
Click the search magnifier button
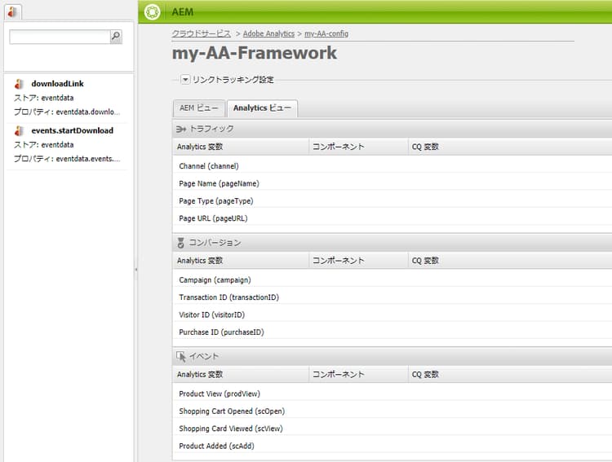pos(116,37)
